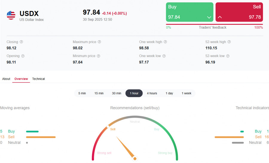The image size is (269, 163).
Task: Click the current price 97.84 heading
Action: 91,12
